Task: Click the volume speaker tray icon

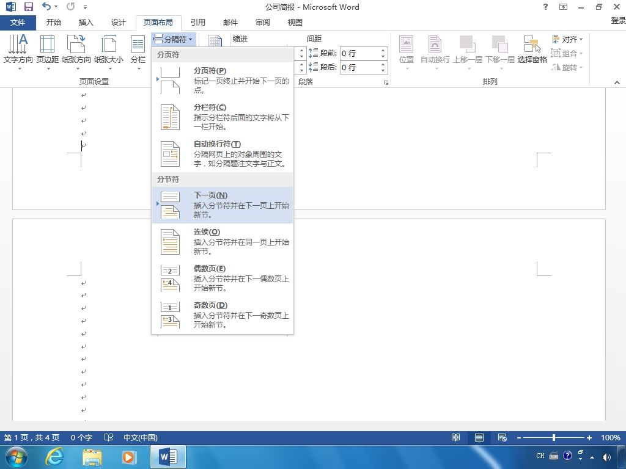Action: click(x=606, y=457)
